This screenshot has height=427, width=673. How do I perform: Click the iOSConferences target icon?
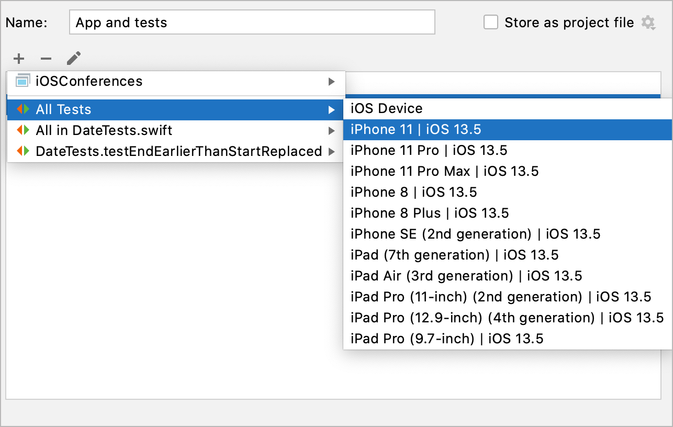23,81
